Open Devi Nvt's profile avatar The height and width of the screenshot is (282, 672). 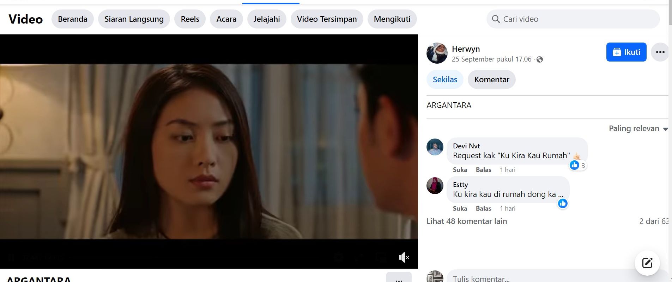[435, 147]
